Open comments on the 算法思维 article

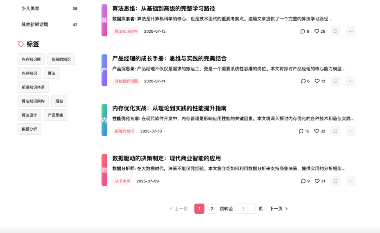click(305, 31)
